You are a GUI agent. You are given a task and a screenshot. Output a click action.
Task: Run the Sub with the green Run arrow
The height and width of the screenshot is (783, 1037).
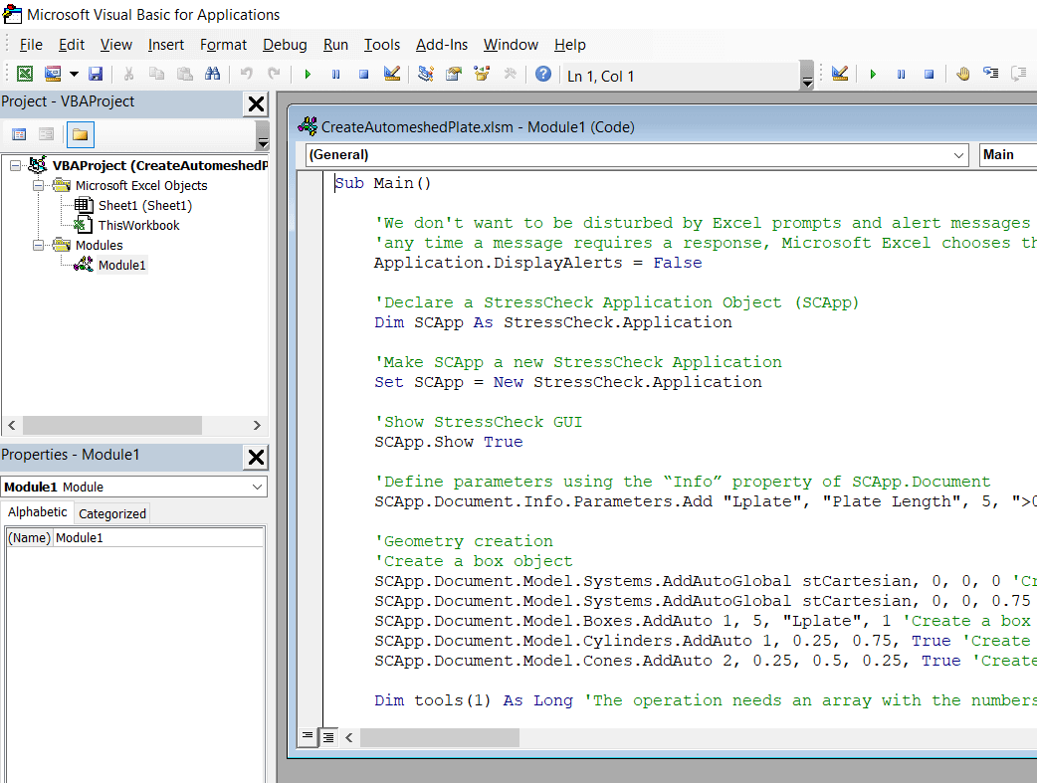click(x=308, y=74)
